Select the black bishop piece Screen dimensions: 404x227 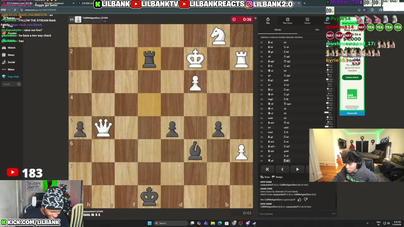pyautogui.click(x=195, y=151)
